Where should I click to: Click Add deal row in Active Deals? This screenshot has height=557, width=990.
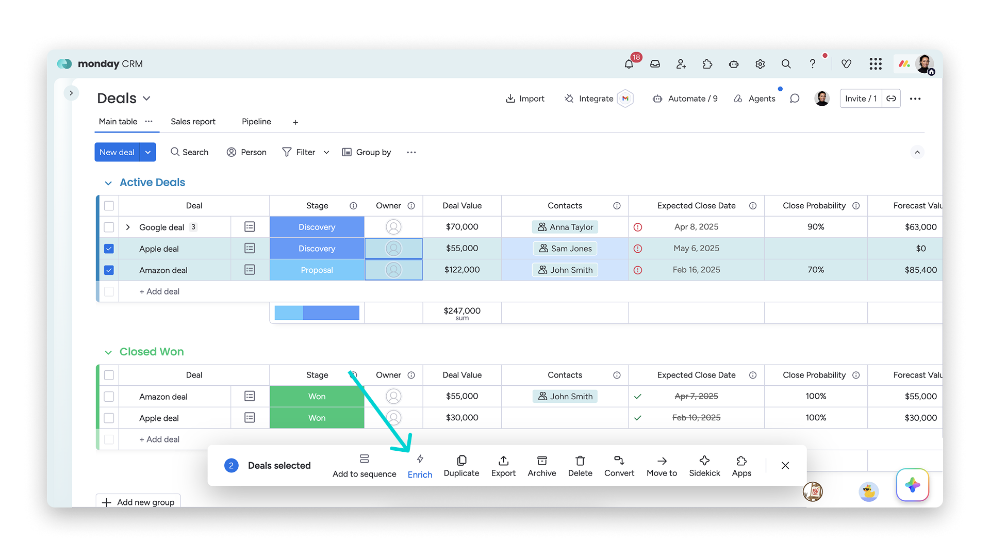[159, 291]
